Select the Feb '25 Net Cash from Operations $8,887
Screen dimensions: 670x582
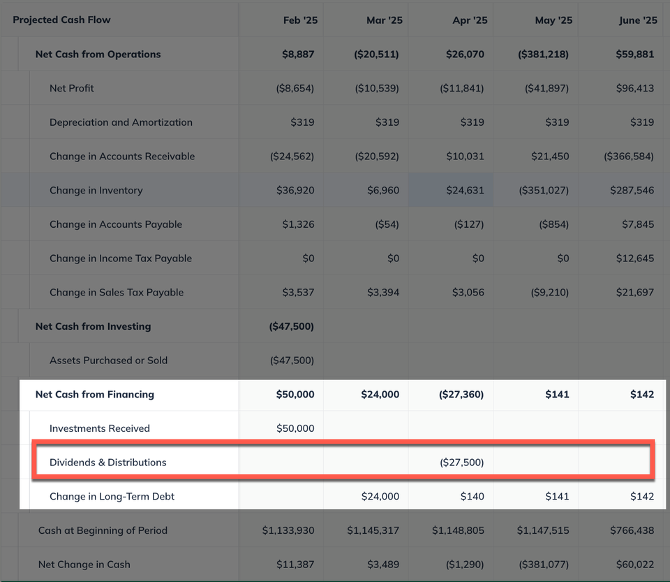pos(298,54)
